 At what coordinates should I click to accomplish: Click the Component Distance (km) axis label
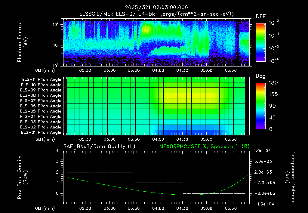pos(290,177)
